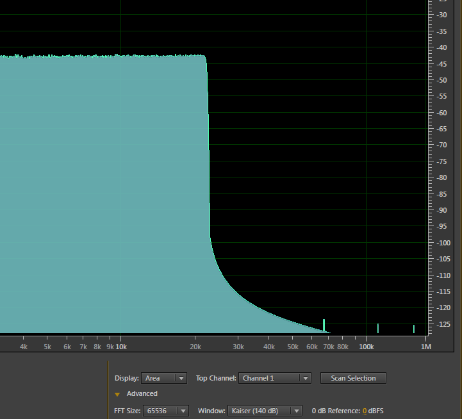Open the Top Channel dropdown
This screenshot has width=462, height=419.
(275, 378)
